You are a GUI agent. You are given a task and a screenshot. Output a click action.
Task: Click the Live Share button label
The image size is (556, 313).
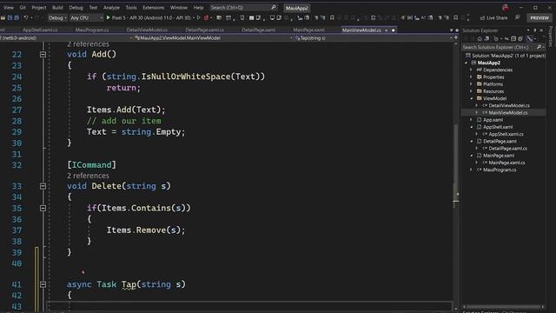click(497, 17)
